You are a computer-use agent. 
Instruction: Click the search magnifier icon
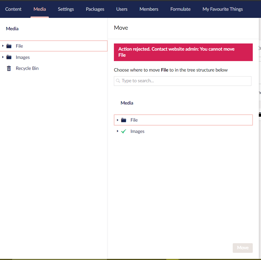tap(118, 81)
